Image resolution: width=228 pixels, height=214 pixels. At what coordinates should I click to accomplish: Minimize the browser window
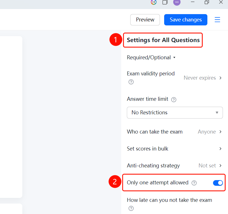click(193, 2)
